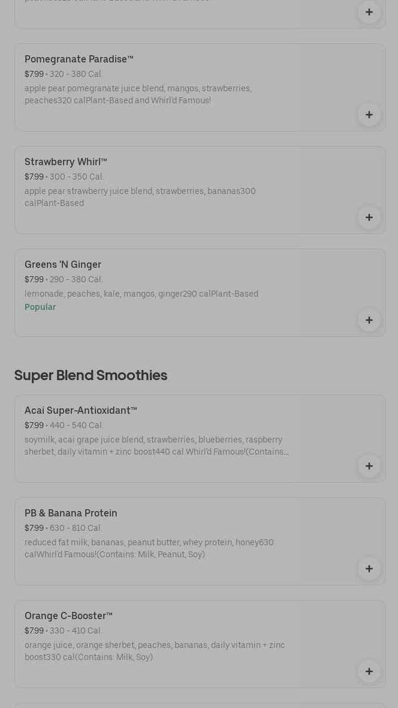Add Orange C-Booster to cart

tap(369, 671)
